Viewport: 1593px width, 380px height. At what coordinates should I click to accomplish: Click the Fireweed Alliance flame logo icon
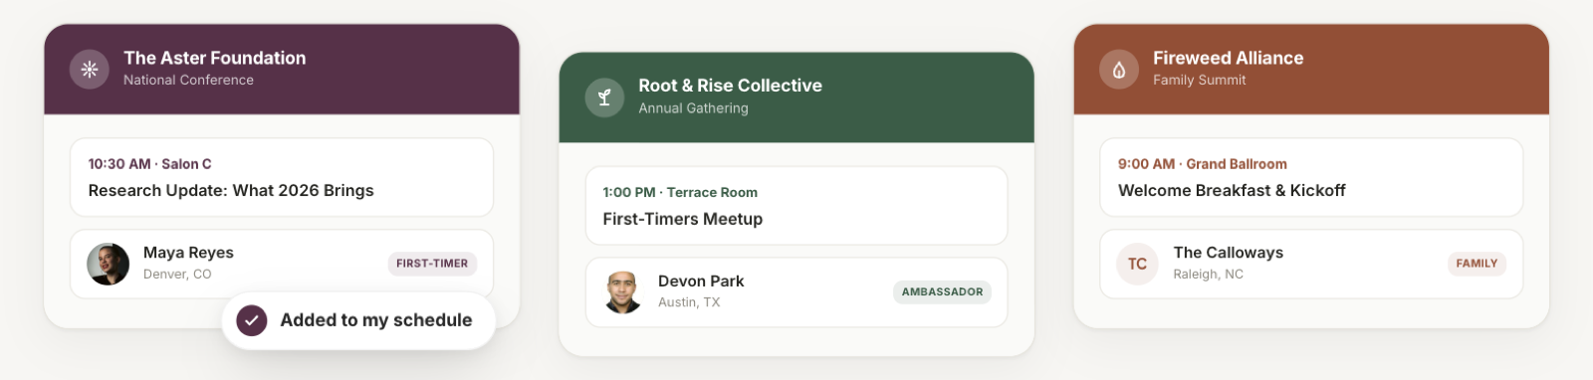[x=1119, y=70]
